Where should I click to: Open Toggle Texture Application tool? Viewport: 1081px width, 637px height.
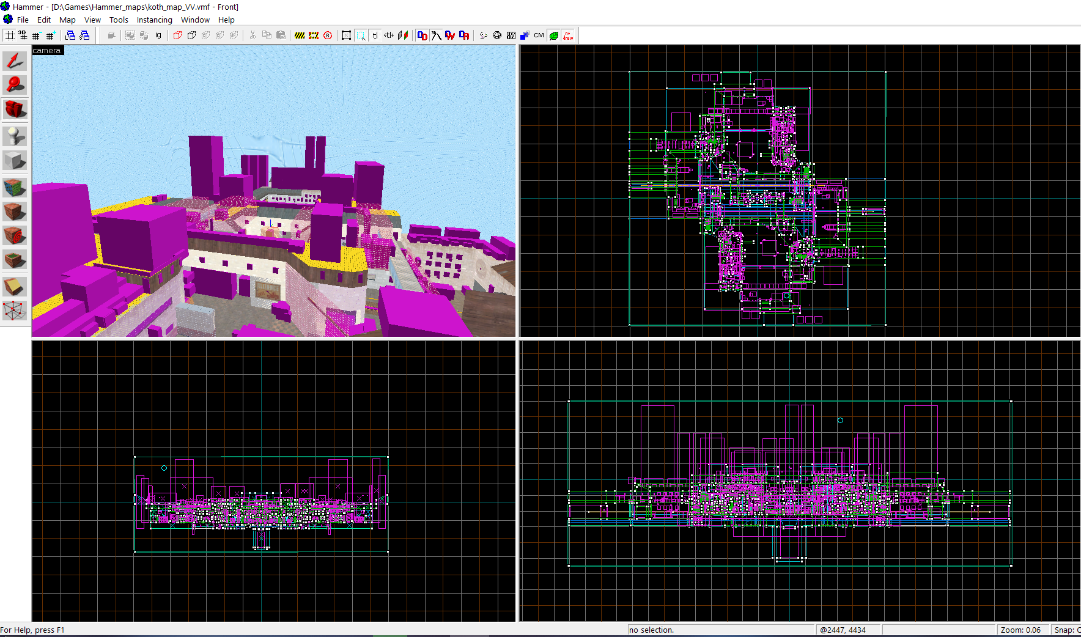pyautogui.click(x=15, y=186)
